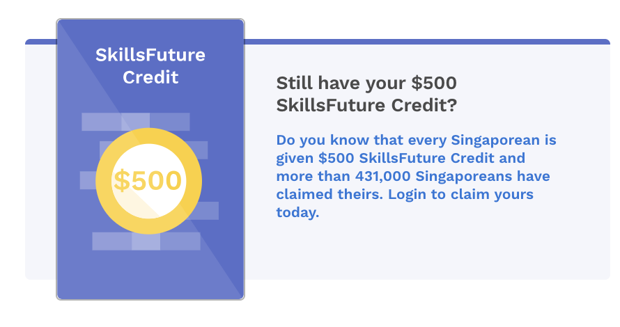Click the $500 text inside the coin

[148, 181]
